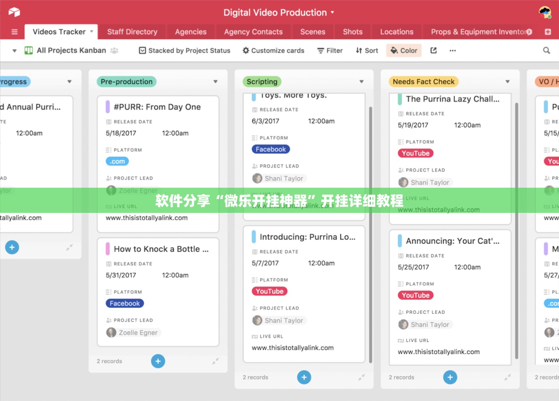This screenshot has height=401, width=559.
Task: Open the search magnifier icon
Action: (x=546, y=50)
